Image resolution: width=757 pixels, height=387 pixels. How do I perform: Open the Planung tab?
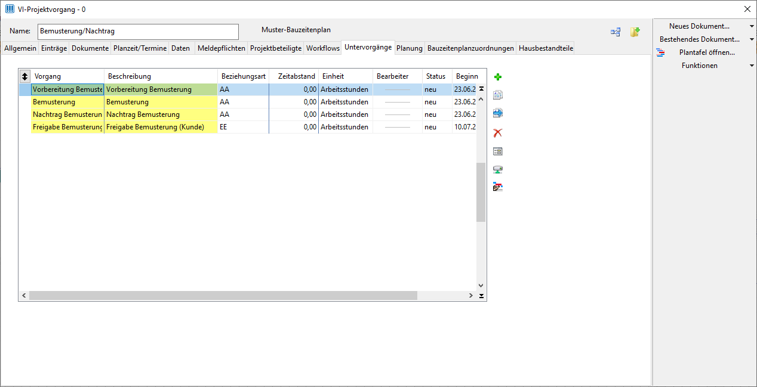tap(410, 48)
